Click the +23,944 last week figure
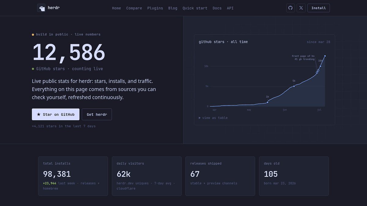This screenshot has height=206, width=367. 50,183
